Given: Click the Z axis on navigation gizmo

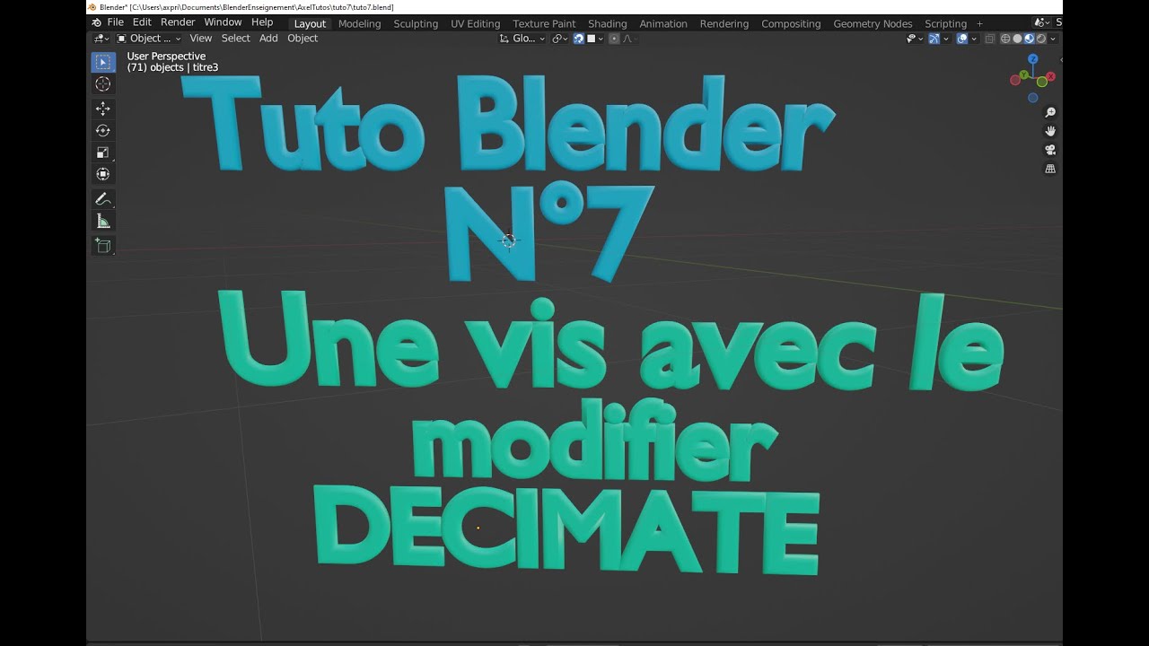Looking at the screenshot, I should coord(1033,59).
